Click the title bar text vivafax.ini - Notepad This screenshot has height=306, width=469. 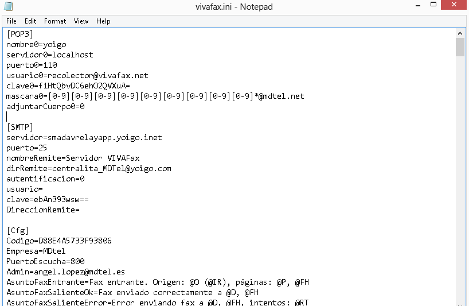click(x=234, y=7)
